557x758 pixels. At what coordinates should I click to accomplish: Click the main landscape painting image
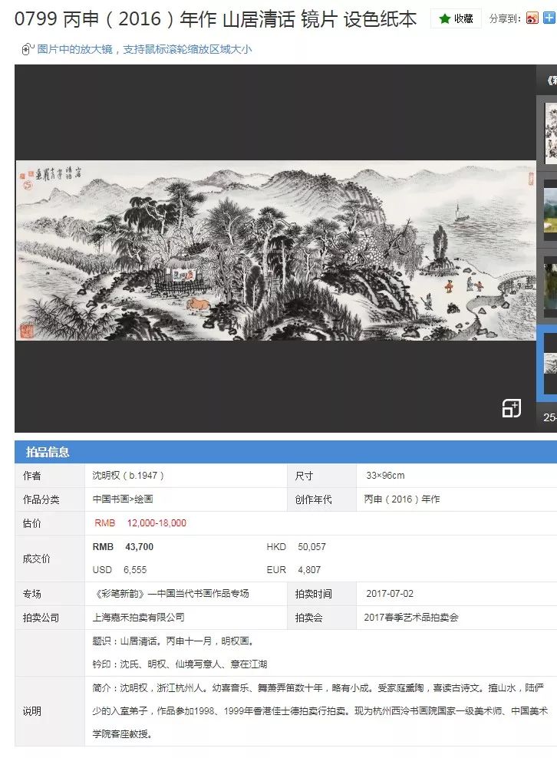tap(276, 250)
